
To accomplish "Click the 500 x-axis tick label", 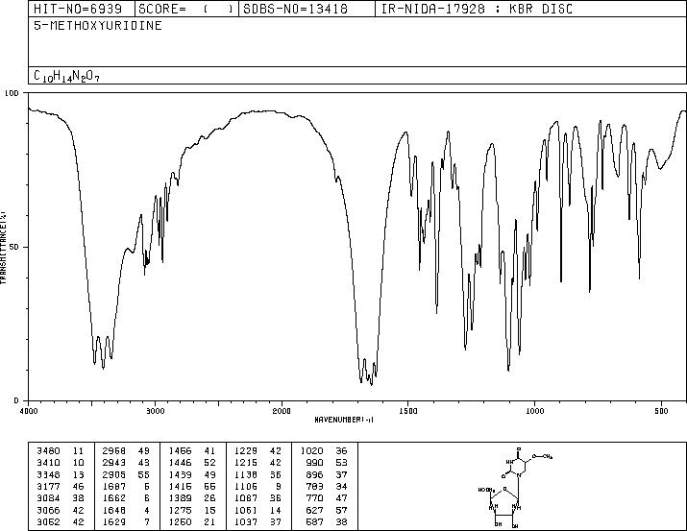I will (x=661, y=411).
